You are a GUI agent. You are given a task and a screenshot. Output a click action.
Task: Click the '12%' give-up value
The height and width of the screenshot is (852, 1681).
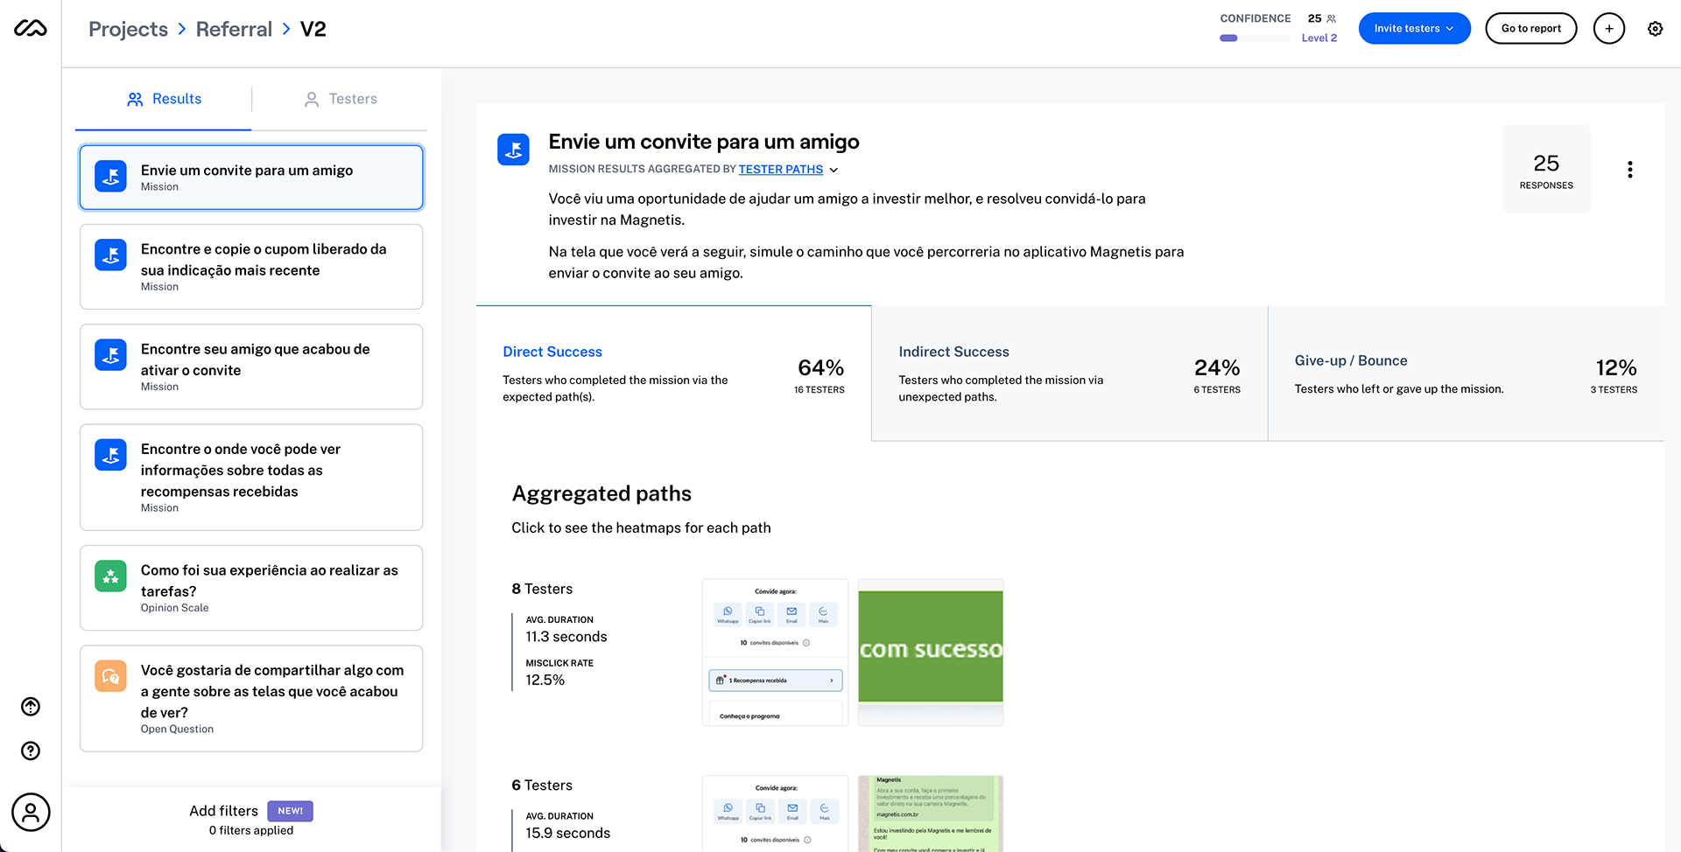tap(1615, 367)
